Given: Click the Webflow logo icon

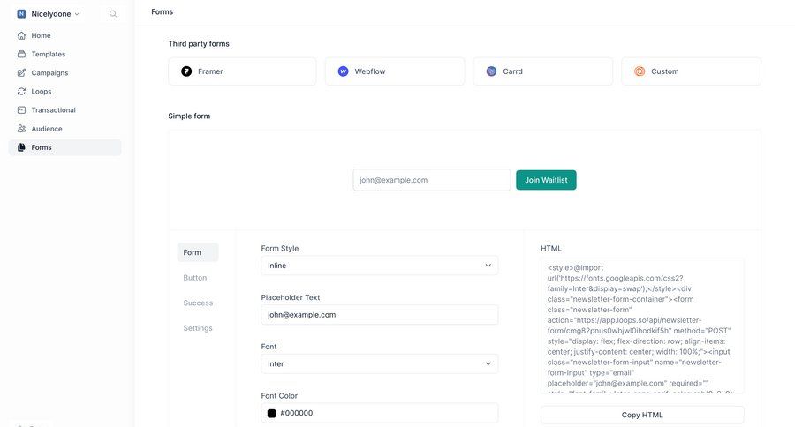Looking at the screenshot, I should pos(343,71).
